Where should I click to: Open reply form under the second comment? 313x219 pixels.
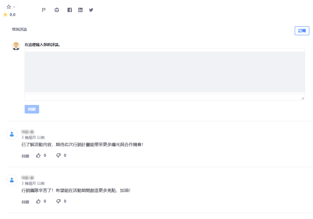coord(25,202)
